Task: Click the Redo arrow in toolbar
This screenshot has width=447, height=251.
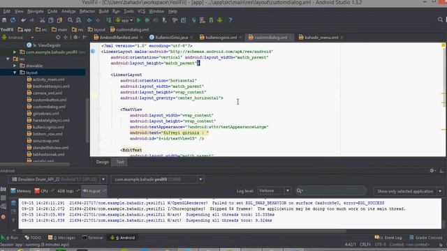Action: 31,20
